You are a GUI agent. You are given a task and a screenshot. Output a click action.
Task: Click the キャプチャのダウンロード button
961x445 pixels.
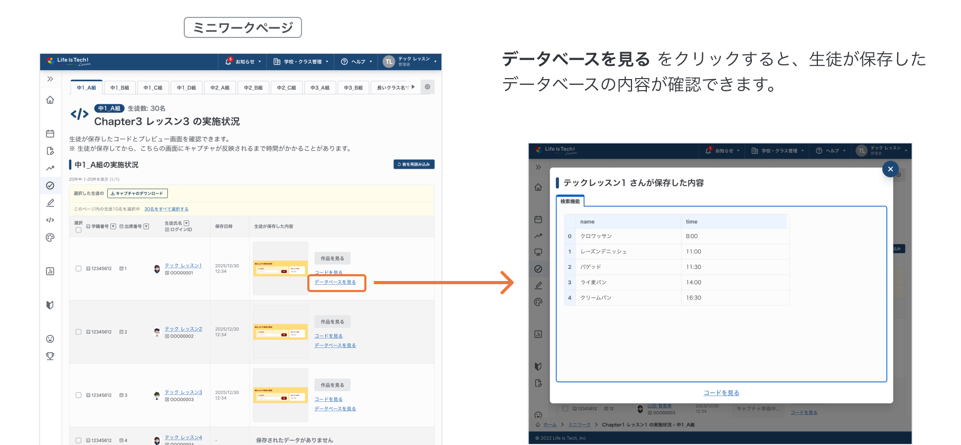click(x=137, y=194)
